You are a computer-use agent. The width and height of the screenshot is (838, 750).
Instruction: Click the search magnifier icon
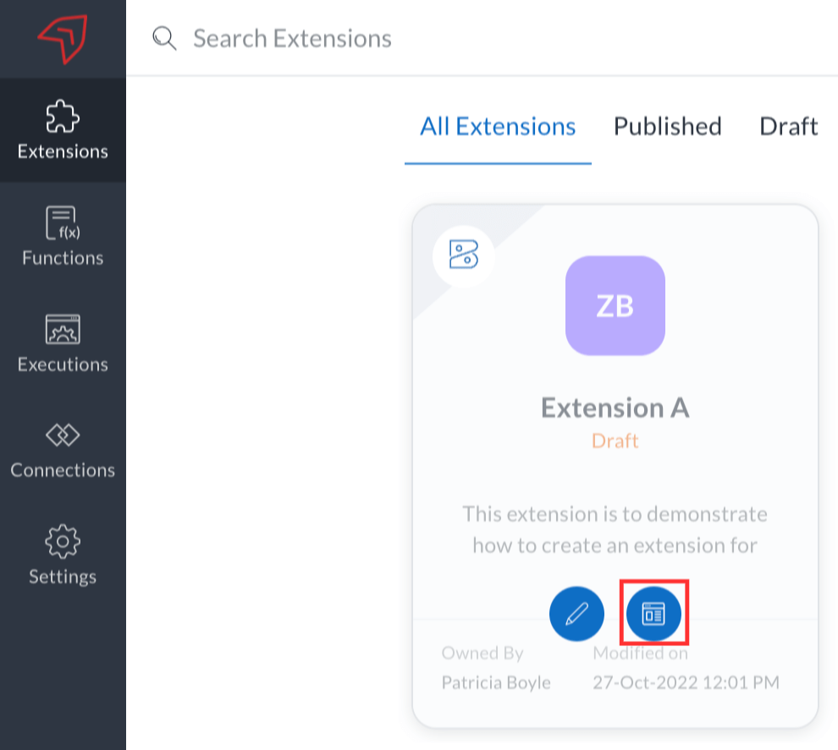coord(163,38)
